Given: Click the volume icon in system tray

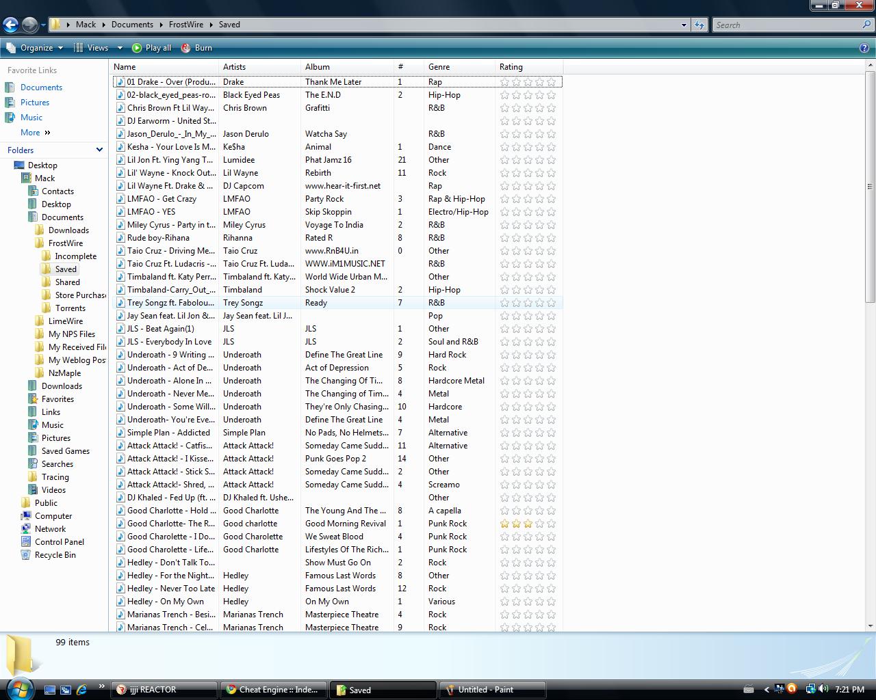Looking at the screenshot, I should (x=823, y=689).
